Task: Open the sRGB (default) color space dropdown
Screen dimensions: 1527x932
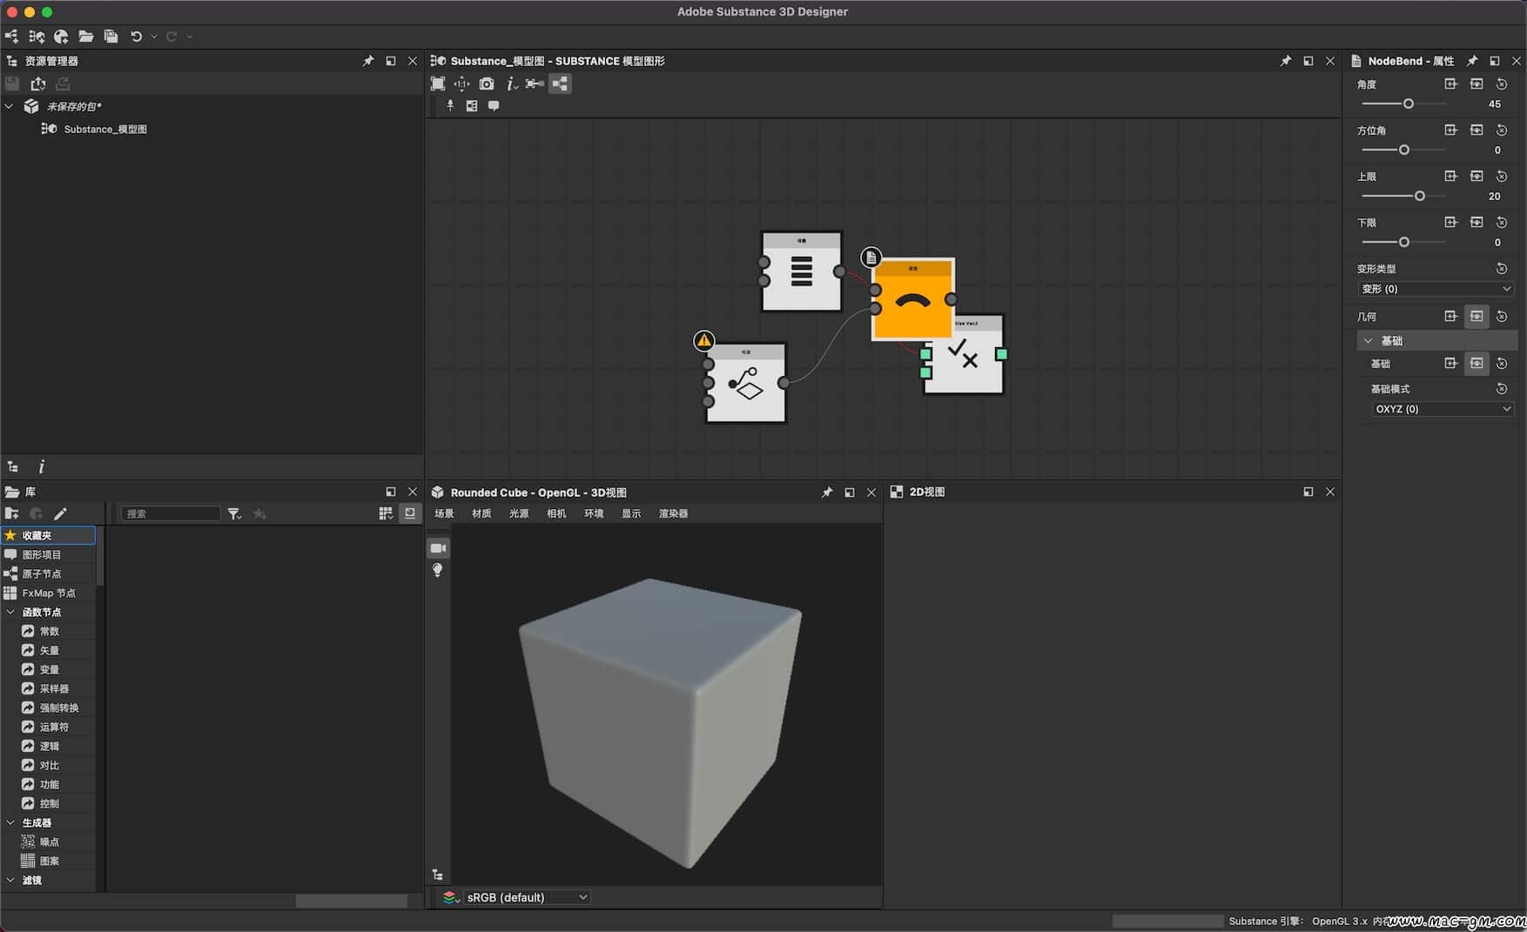Action: pyautogui.click(x=526, y=897)
